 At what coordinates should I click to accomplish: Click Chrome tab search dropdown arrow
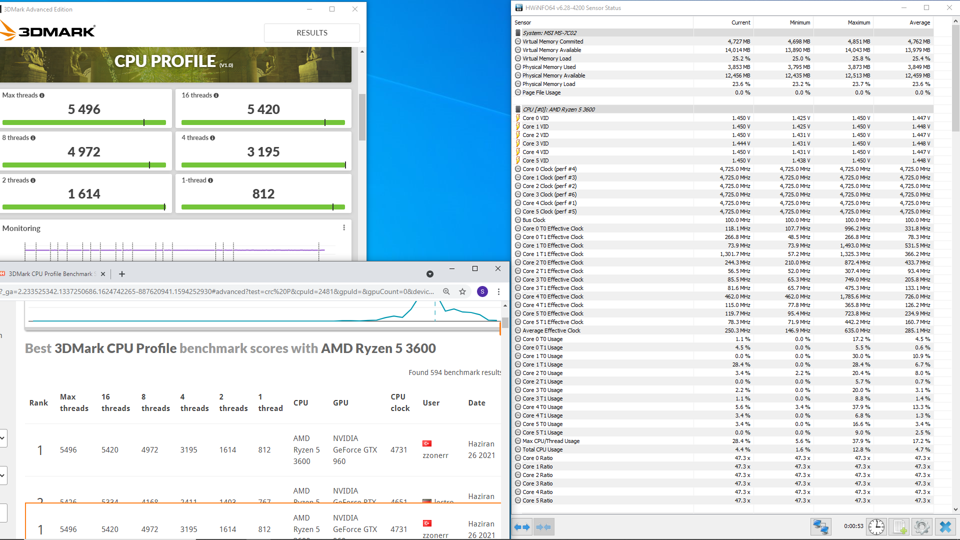tap(430, 274)
